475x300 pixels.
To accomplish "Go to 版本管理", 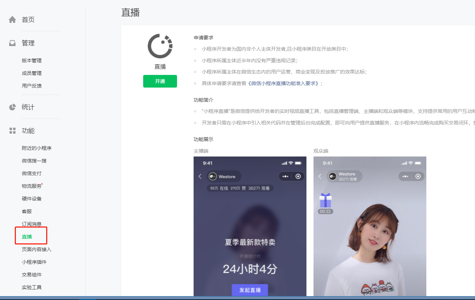I will click(x=32, y=60).
